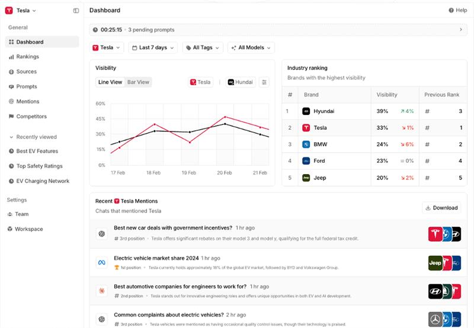The image size is (474, 328).
Task: Open the Workspace settings icon
Action: [x=11, y=229]
